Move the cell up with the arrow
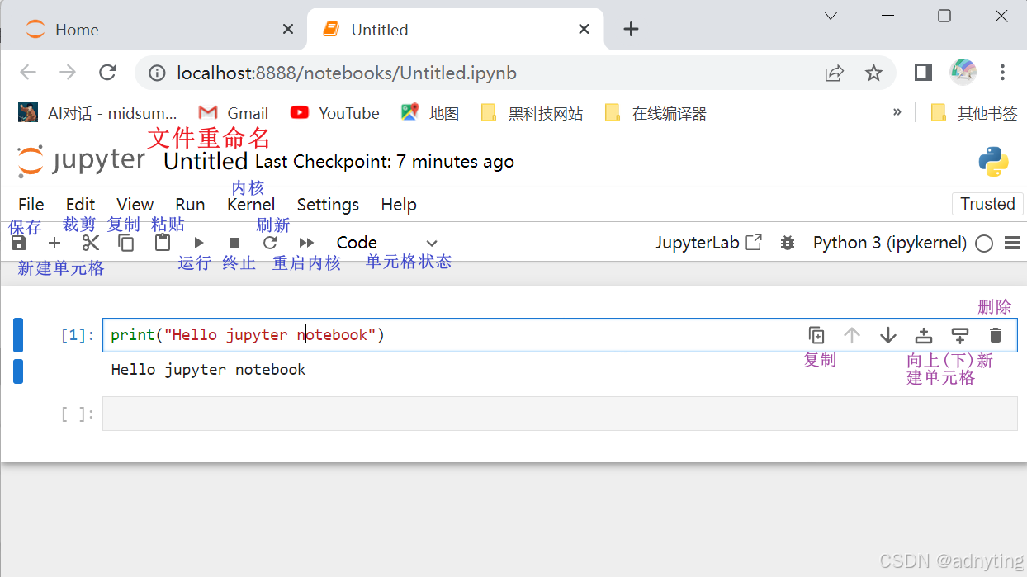This screenshot has height=577, width=1027. coord(852,335)
